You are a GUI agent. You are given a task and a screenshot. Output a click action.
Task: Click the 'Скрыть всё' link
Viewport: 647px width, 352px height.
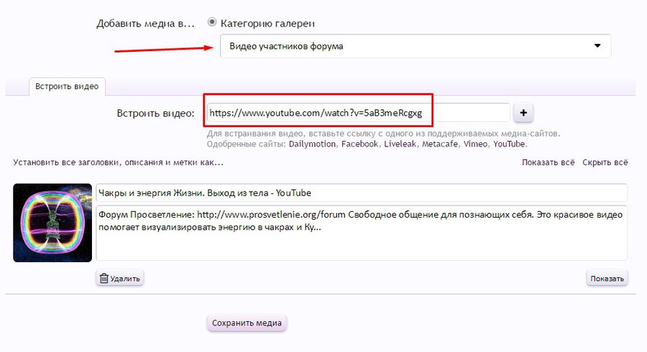click(x=605, y=163)
